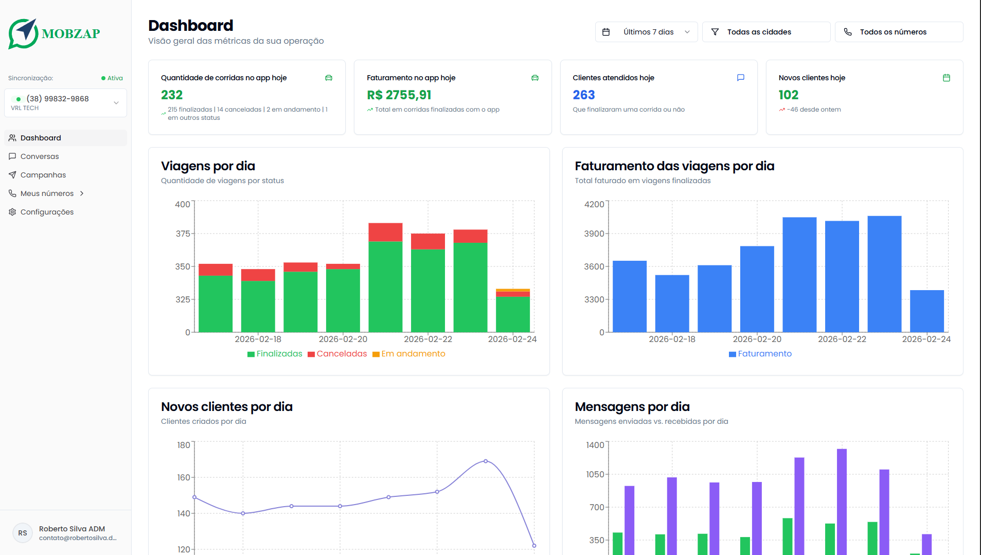Expand the Meus números submenu chevron
This screenshot has height=555, width=981.
pyautogui.click(x=82, y=193)
